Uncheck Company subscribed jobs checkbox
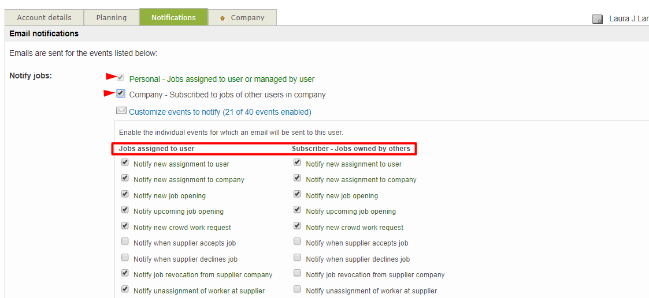Image resolution: width=649 pixels, height=298 pixels. pos(120,93)
